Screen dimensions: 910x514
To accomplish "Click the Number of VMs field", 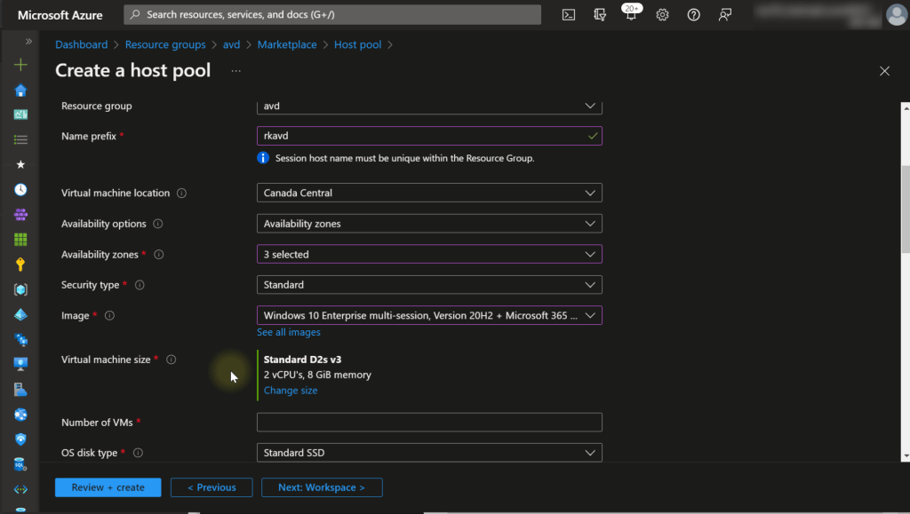I will click(x=429, y=423).
